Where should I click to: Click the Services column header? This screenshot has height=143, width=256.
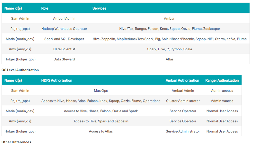99,8
